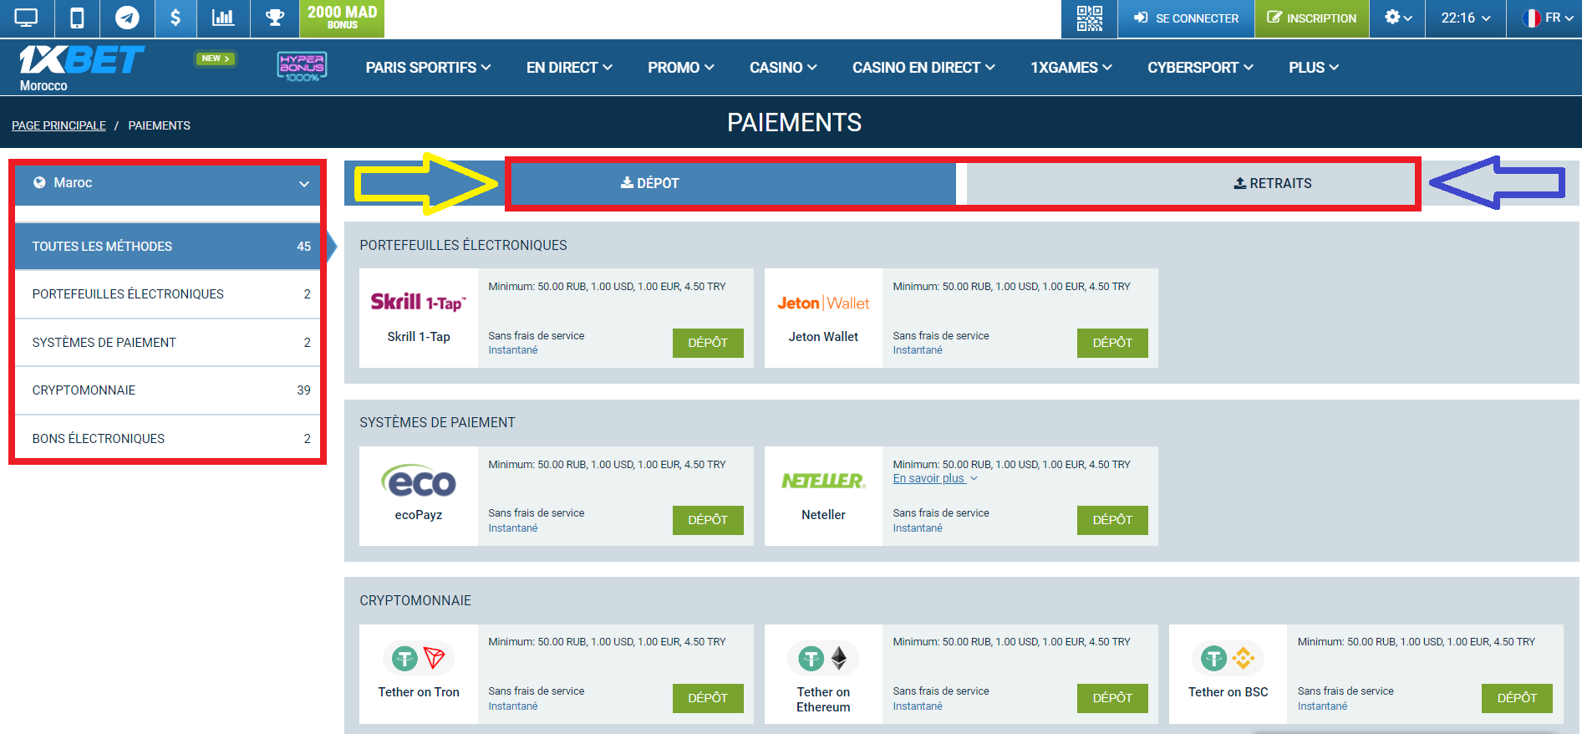Click the Skrill 1-Tap logo

pos(419,303)
